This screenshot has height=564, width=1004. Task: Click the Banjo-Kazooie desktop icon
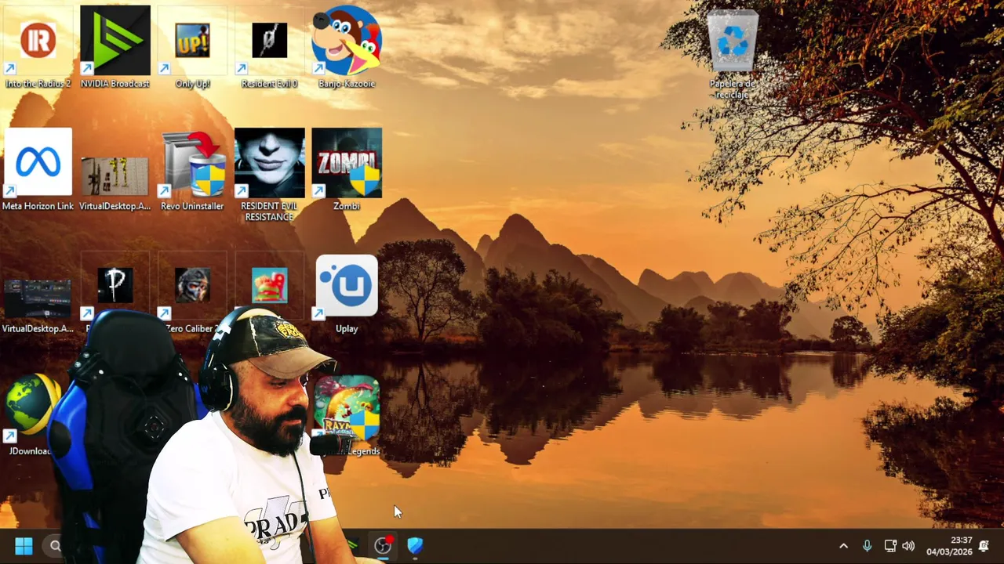(x=347, y=47)
